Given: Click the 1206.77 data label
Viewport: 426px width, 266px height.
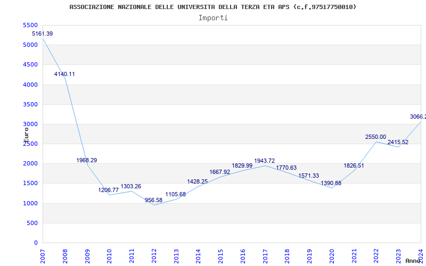Looking at the screenshot, I should pos(109,190).
